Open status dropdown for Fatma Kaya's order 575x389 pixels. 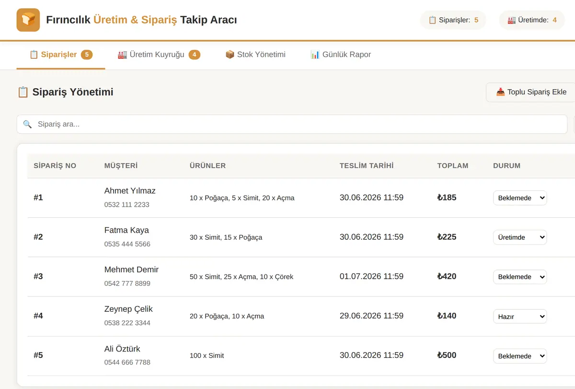520,237
